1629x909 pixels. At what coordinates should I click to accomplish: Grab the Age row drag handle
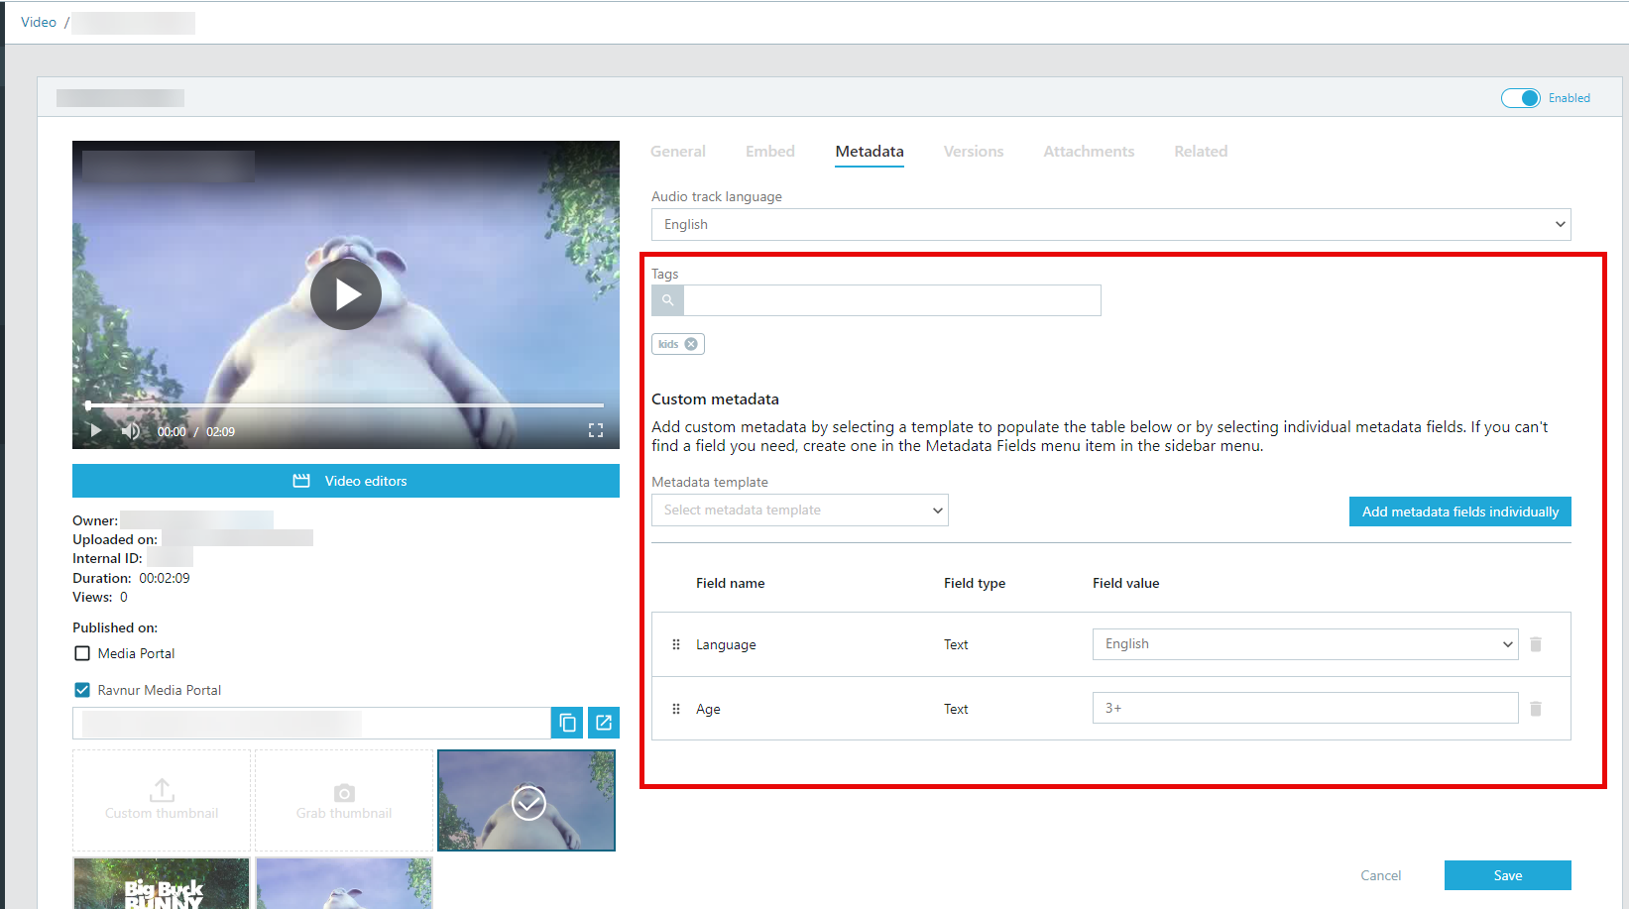[676, 709]
